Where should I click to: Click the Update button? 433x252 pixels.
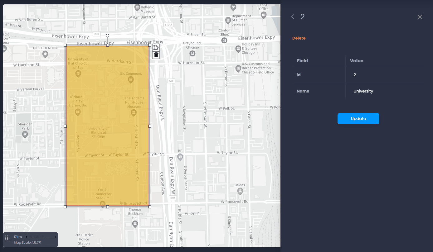358,119
